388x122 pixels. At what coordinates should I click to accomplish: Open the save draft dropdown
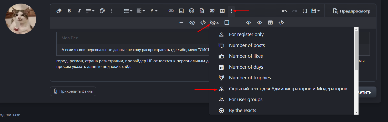click(315, 11)
